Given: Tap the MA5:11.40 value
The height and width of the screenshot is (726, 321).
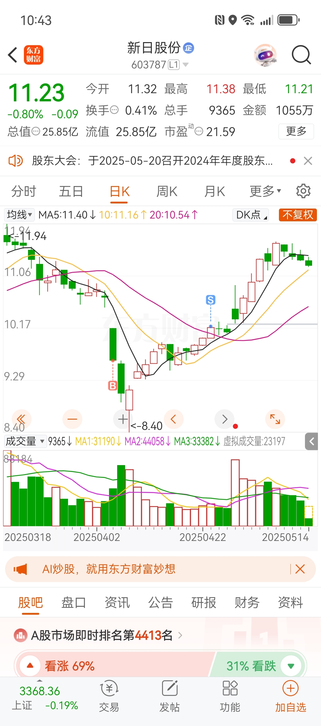Looking at the screenshot, I should click(67, 215).
